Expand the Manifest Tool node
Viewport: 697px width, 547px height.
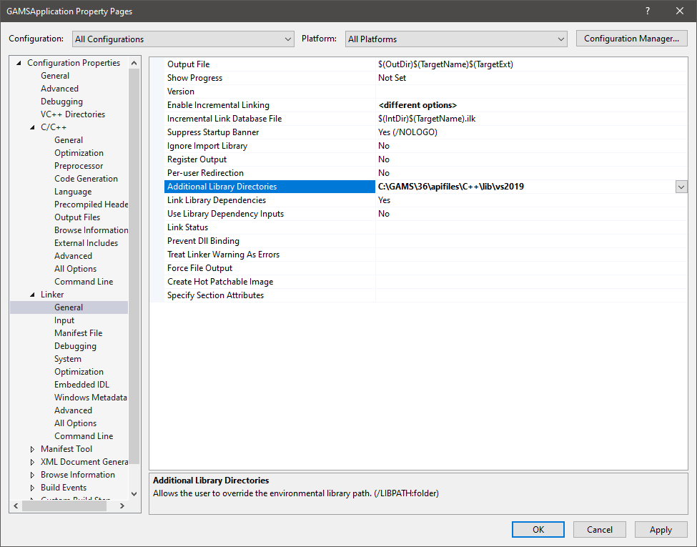tap(33, 449)
